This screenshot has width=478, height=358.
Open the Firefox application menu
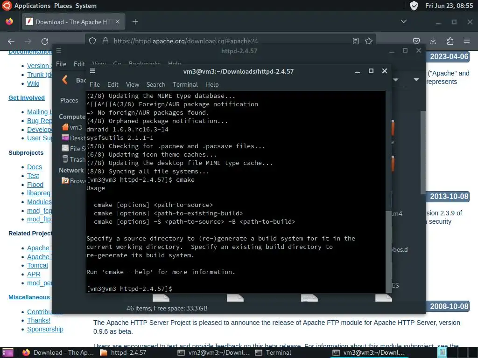coord(467,41)
